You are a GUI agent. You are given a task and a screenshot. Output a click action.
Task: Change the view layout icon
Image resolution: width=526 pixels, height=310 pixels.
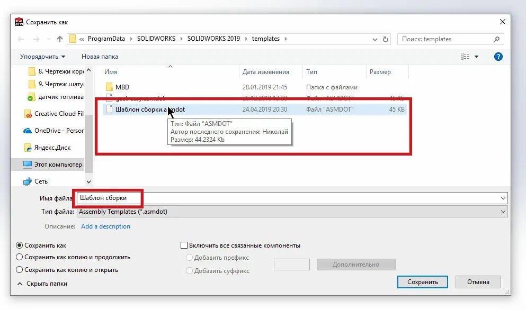point(465,57)
